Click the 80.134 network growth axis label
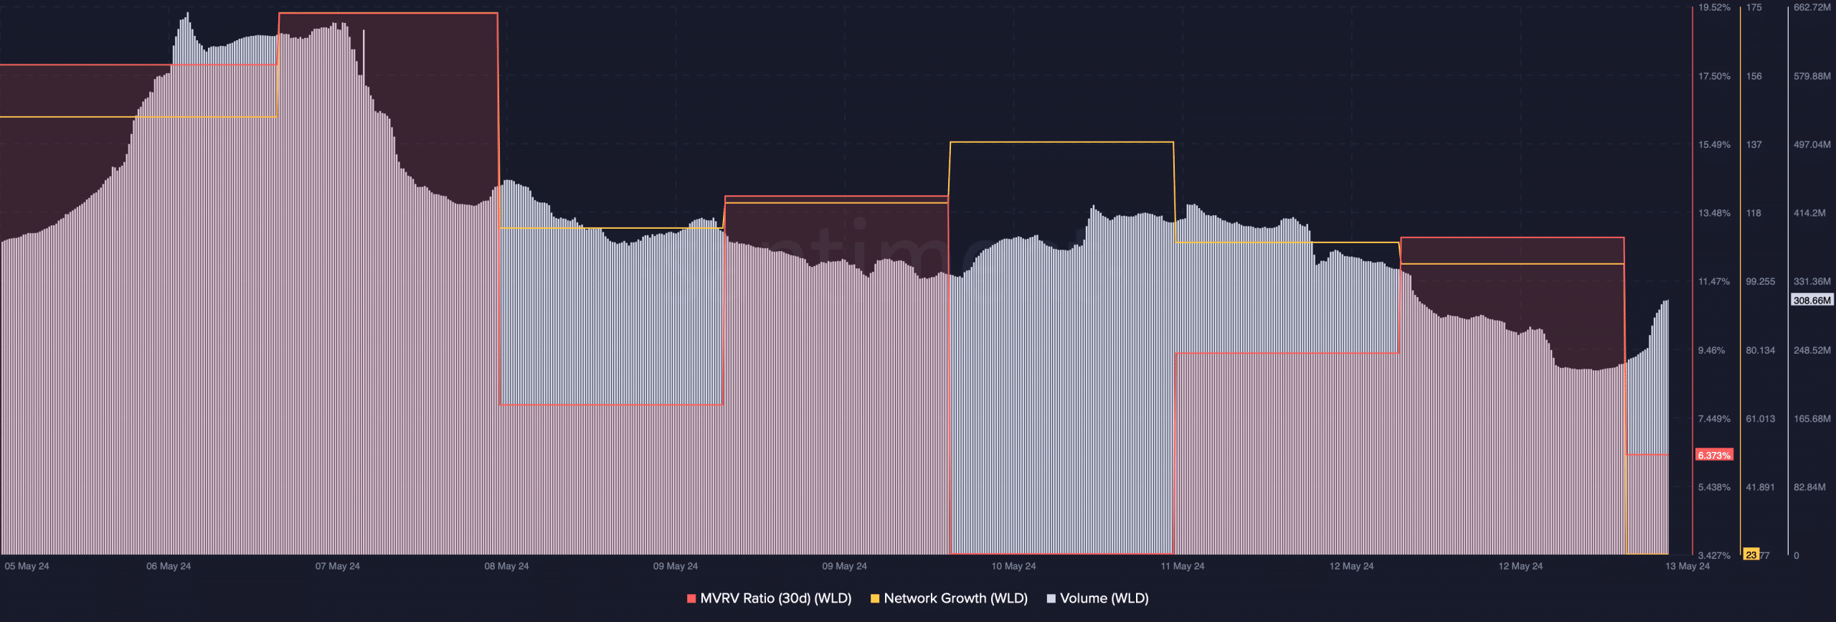 click(x=1761, y=350)
